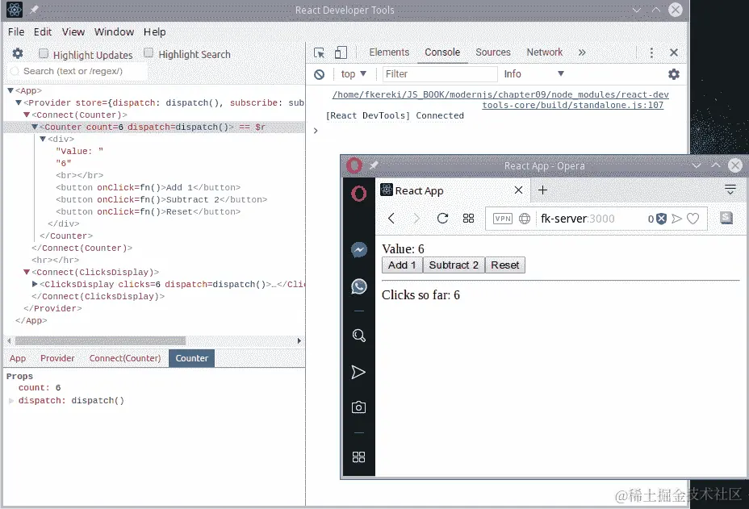This screenshot has width=749, height=509.
Task: Collapse the div element node
Action: tap(43, 139)
